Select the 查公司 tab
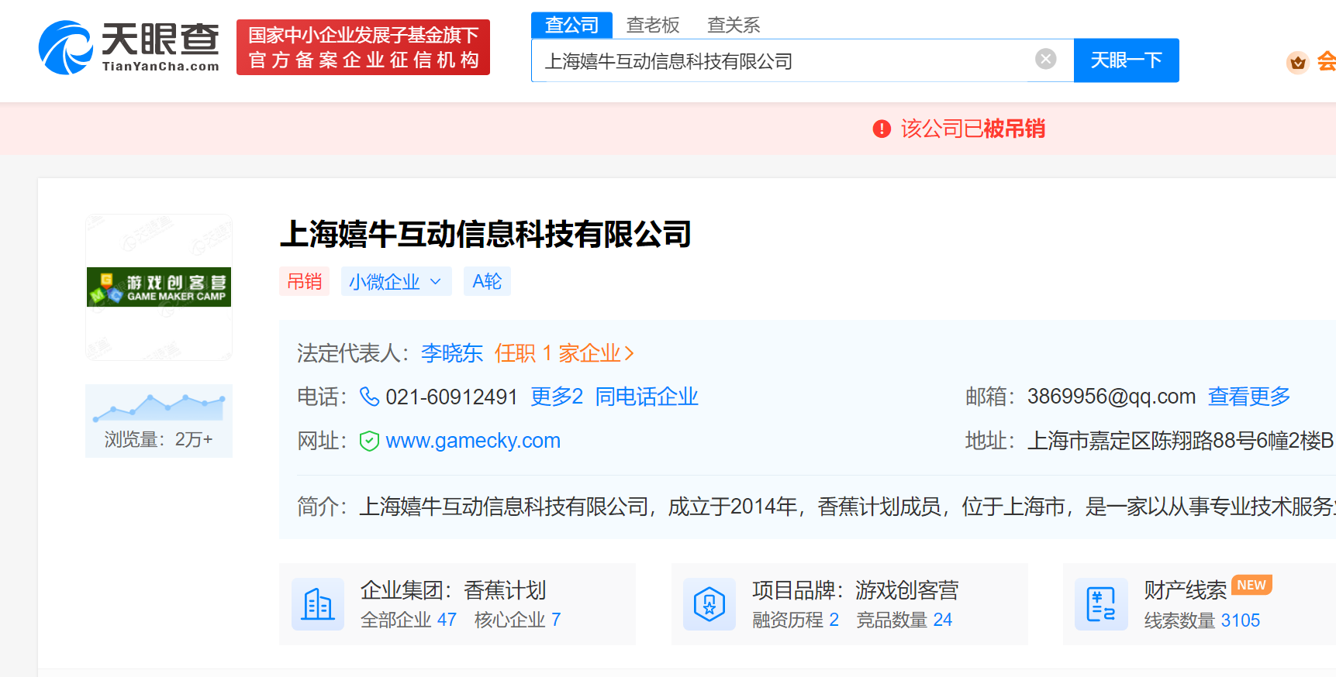Image resolution: width=1336 pixels, height=677 pixels. 571,25
